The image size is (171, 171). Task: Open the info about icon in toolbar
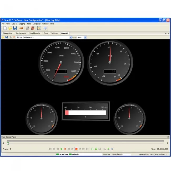45,28
